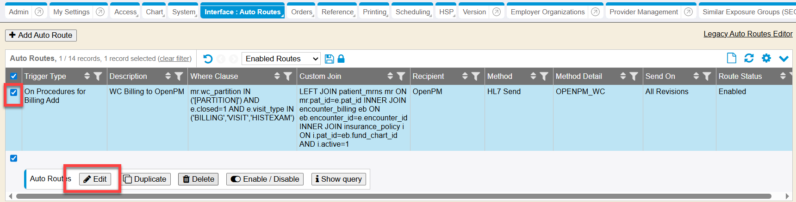Click the save view floppy disk icon
The height and width of the screenshot is (202, 796).
329,59
